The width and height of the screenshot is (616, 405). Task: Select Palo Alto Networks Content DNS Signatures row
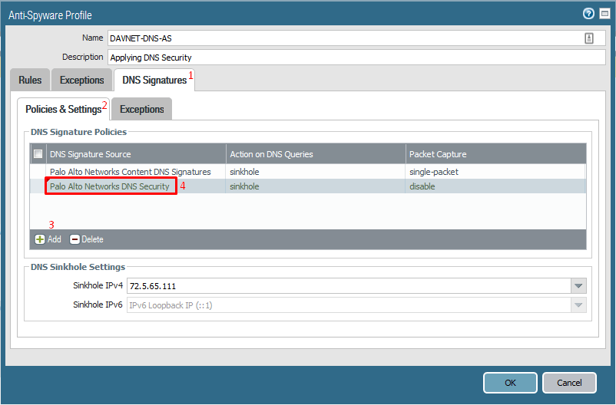(x=130, y=172)
